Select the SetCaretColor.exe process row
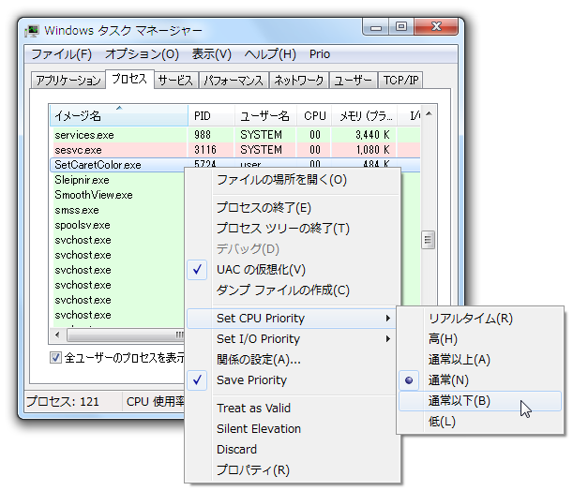Image resolution: width=573 pixels, height=491 pixels. tap(235, 165)
